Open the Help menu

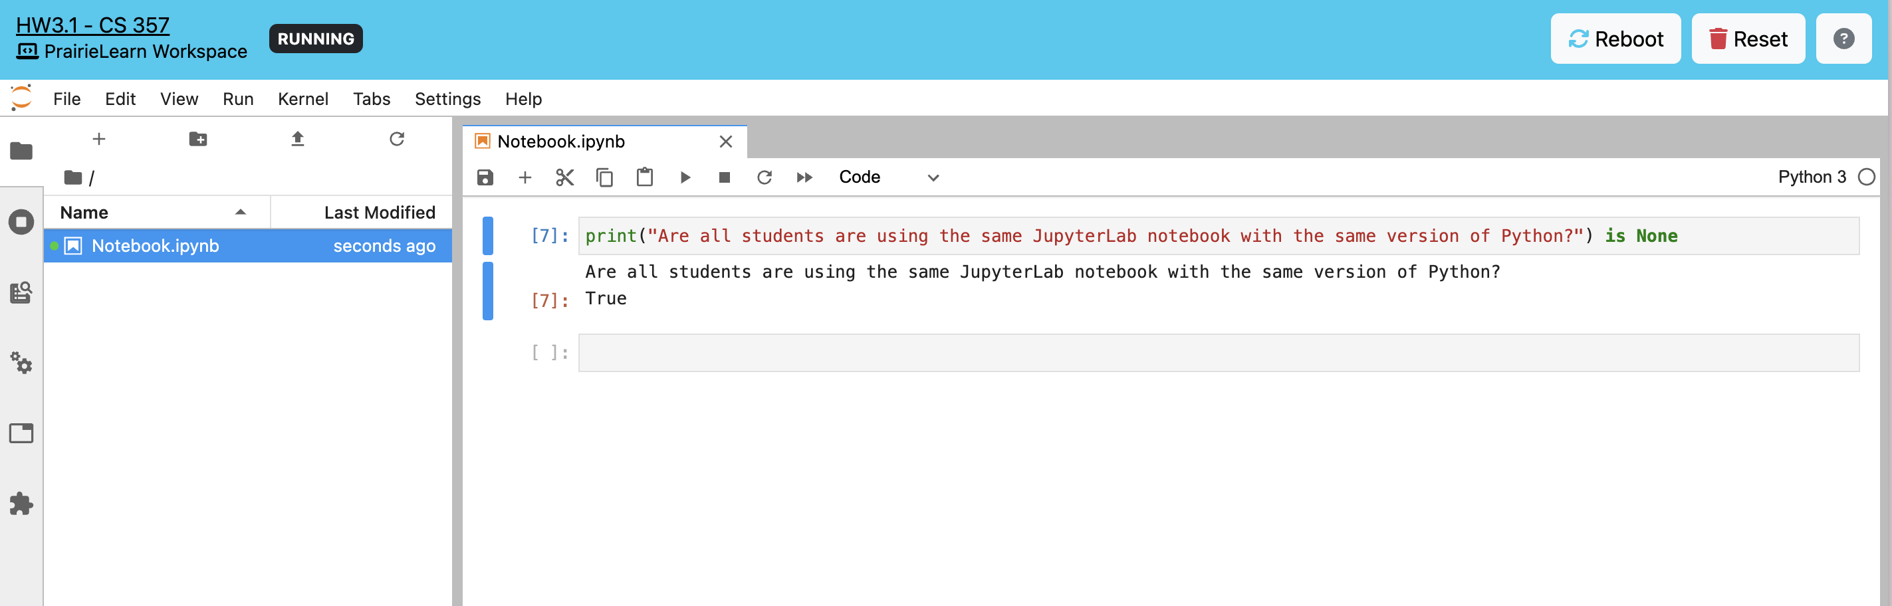(x=523, y=98)
